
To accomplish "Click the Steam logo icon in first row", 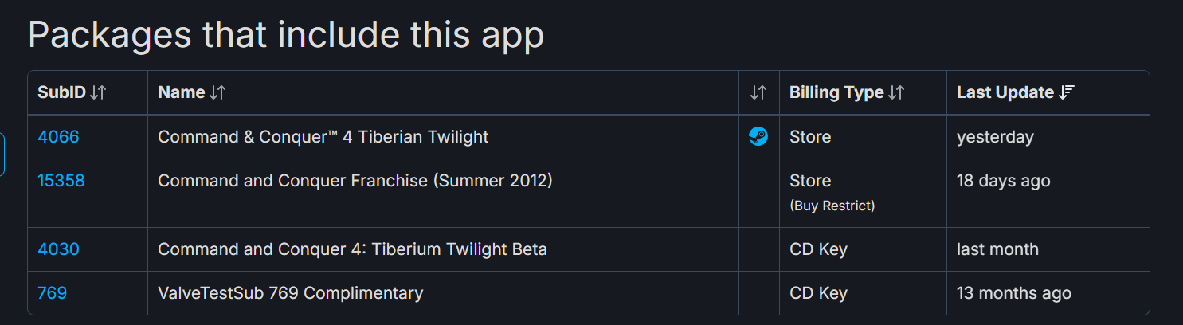I will (758, 137).
